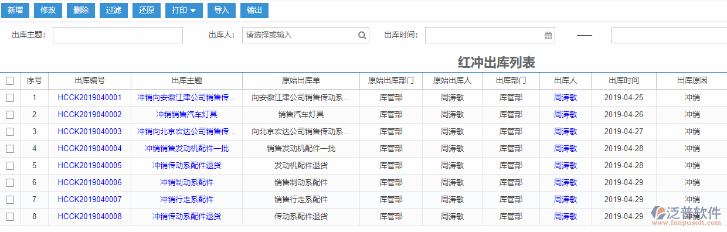Click the 新增 toolbar button

coord(15,10)
